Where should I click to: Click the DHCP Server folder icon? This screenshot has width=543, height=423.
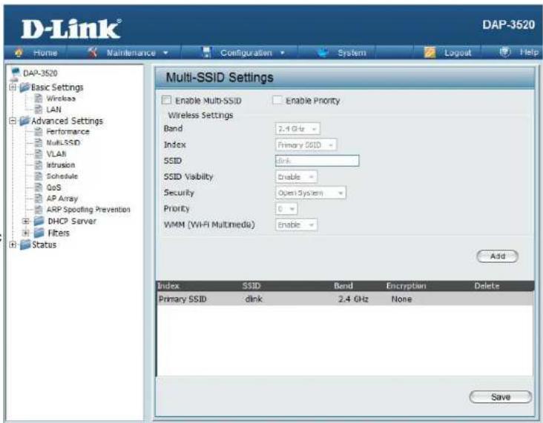[39, 221]
